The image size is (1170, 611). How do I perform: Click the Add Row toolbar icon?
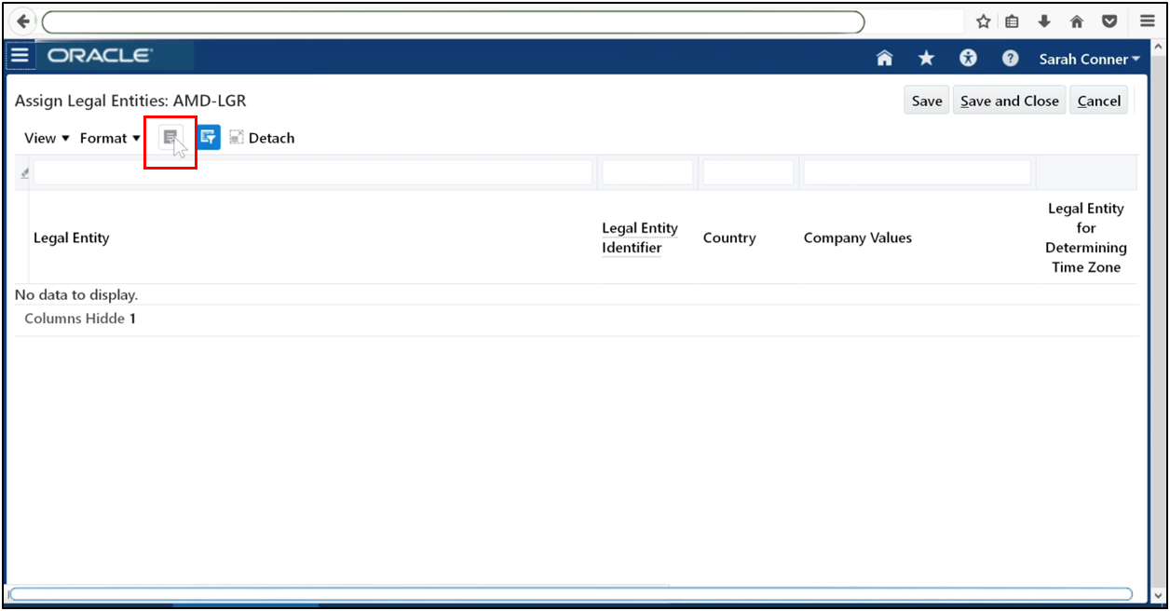tap(170, 137)
